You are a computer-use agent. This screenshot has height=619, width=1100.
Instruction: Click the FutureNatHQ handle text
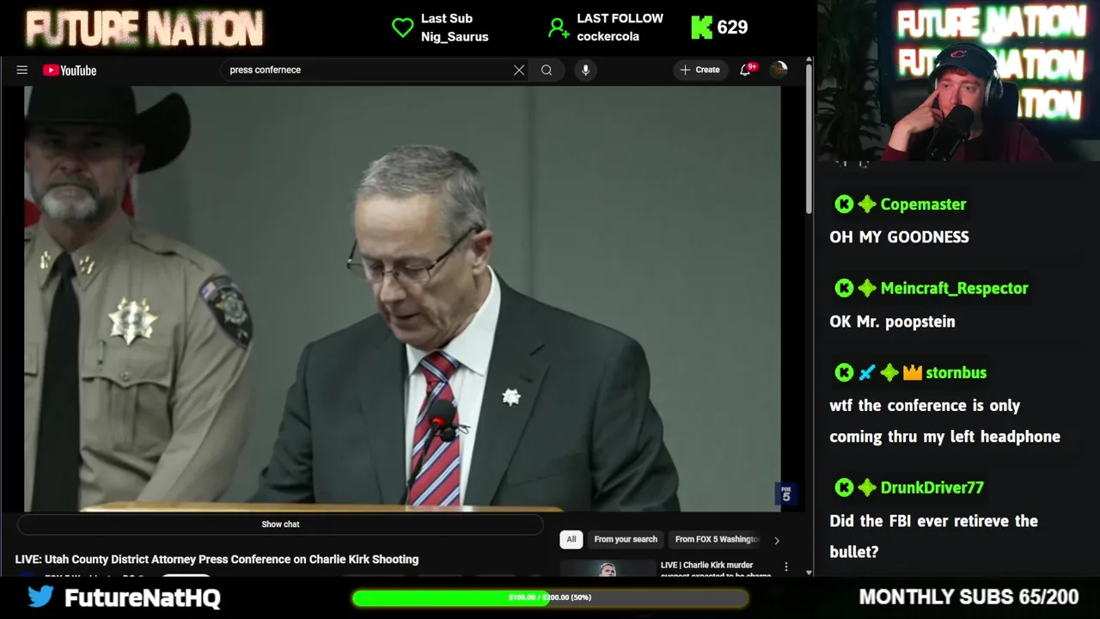tap(143, 598)
